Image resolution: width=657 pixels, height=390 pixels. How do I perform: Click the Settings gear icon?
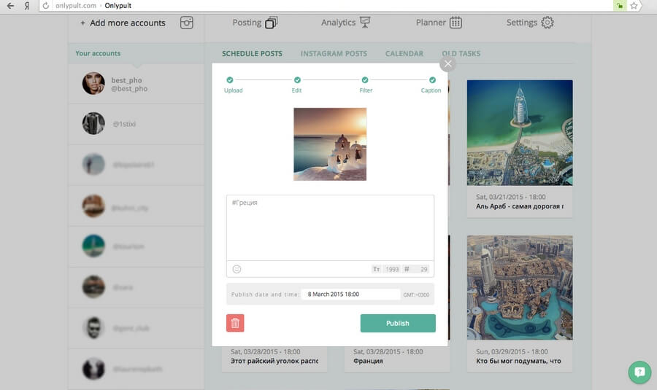tap(547, 23)
